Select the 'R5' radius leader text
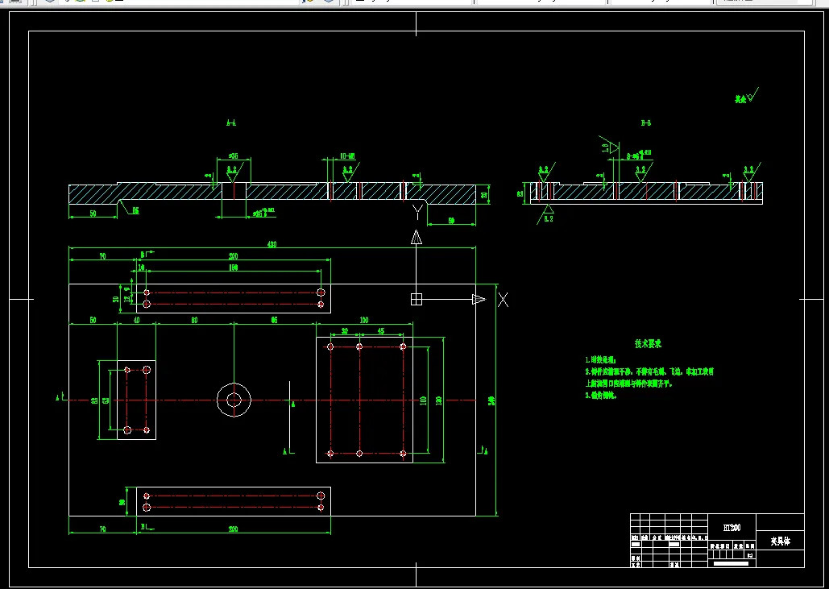This screenshot has width=829, height=589. click(x=135, y=211)
